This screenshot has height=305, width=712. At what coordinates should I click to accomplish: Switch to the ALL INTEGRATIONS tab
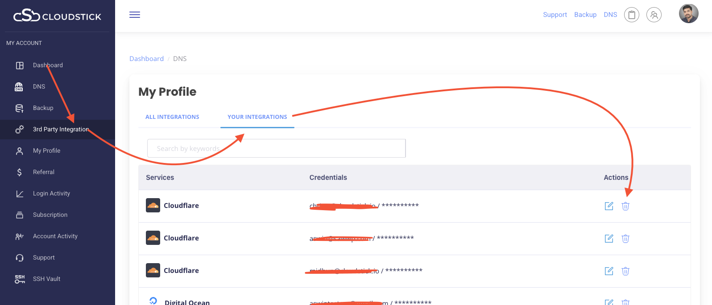click(172, 117)
